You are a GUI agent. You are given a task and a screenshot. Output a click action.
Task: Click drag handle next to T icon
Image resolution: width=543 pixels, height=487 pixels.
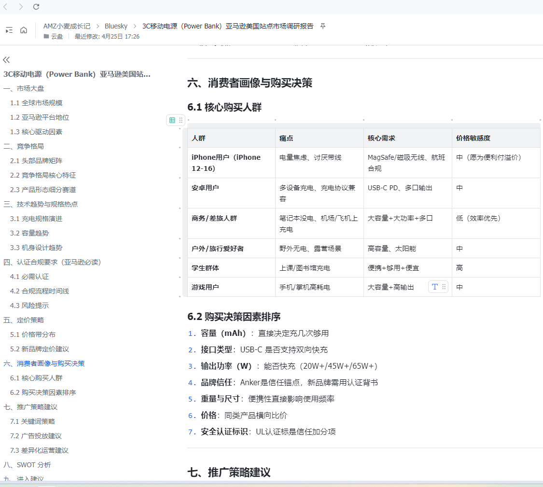click(444, 287)
